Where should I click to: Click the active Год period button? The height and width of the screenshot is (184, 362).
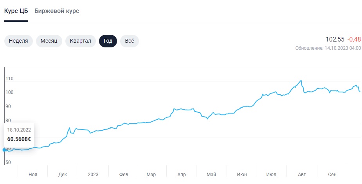point(108,41)
